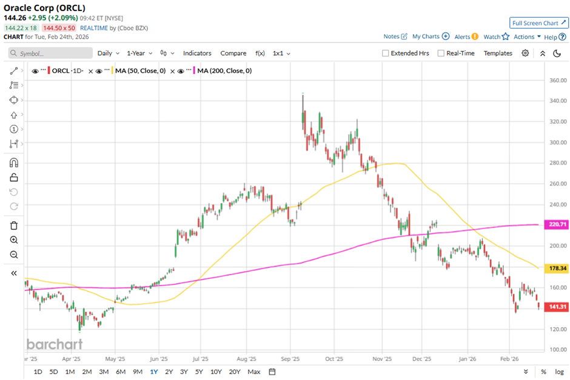Screen dimensions: 570x380
Task: Collapse the drawing tools sidebar
Action: (13, 273)
